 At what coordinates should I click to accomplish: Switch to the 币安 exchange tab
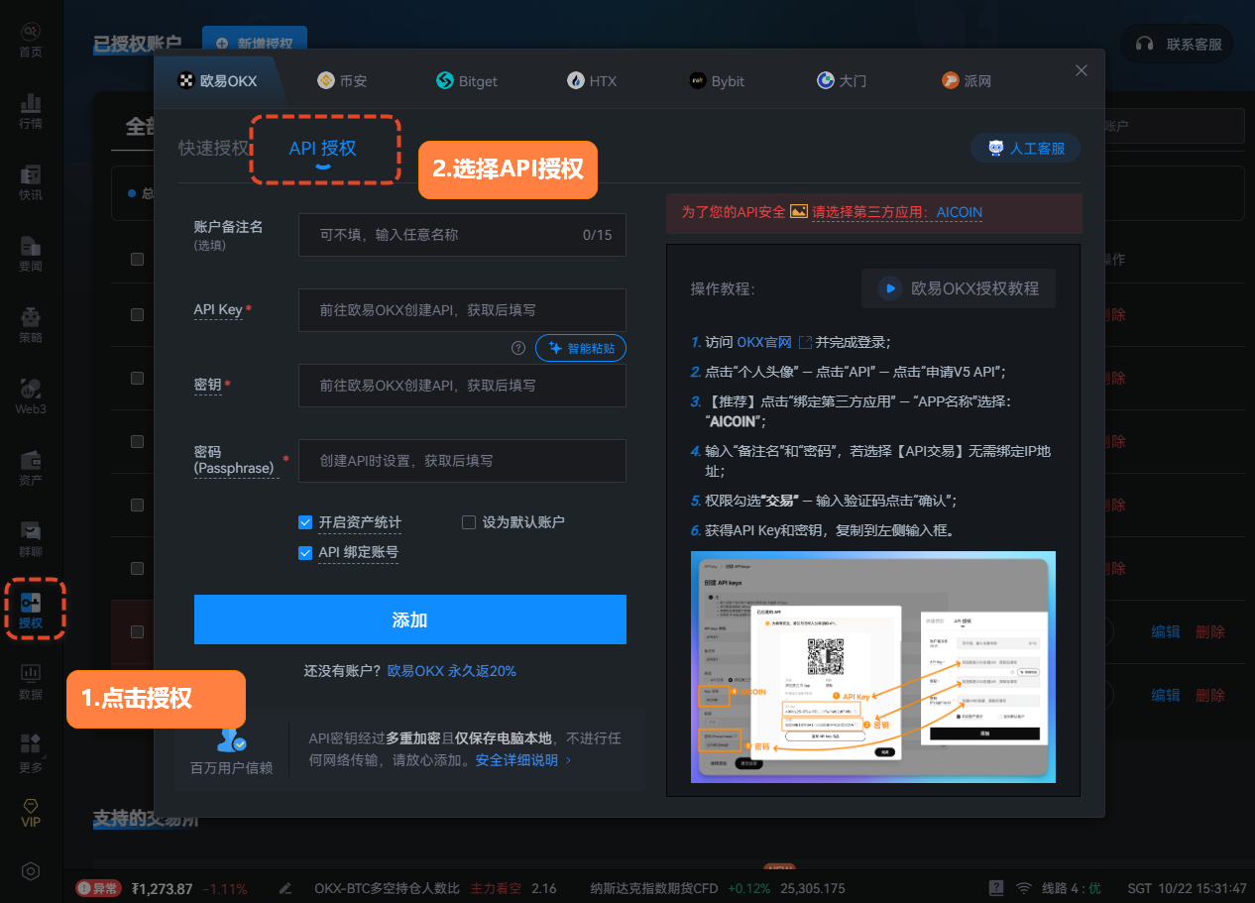(342, 81)
